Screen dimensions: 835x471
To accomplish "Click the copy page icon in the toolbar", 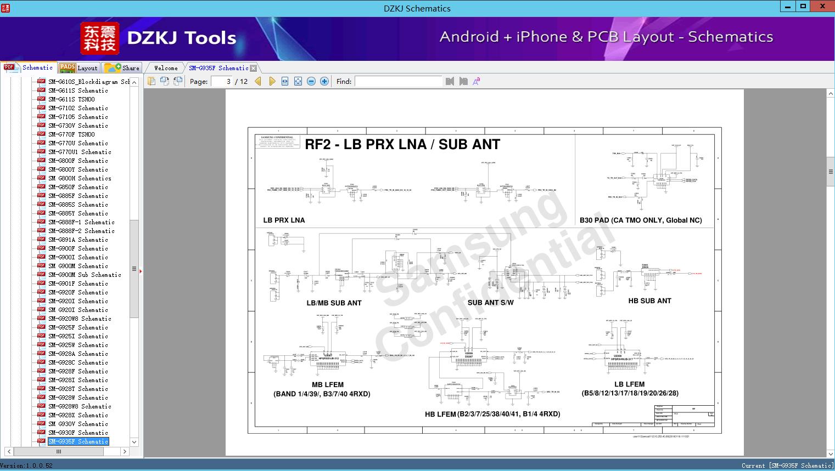I will 152,81.
